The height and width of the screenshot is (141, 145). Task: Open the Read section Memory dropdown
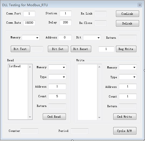click(57, 67)
